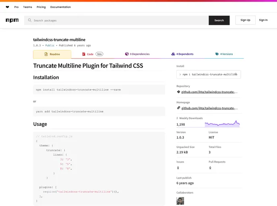277x206 pixels.
Task: Click the homepage link chain icon
Action: [178, 108]
